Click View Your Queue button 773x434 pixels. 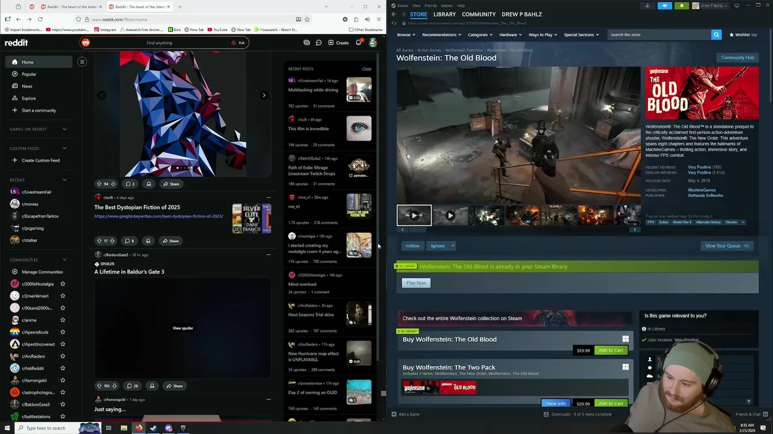tap(727, 246)
